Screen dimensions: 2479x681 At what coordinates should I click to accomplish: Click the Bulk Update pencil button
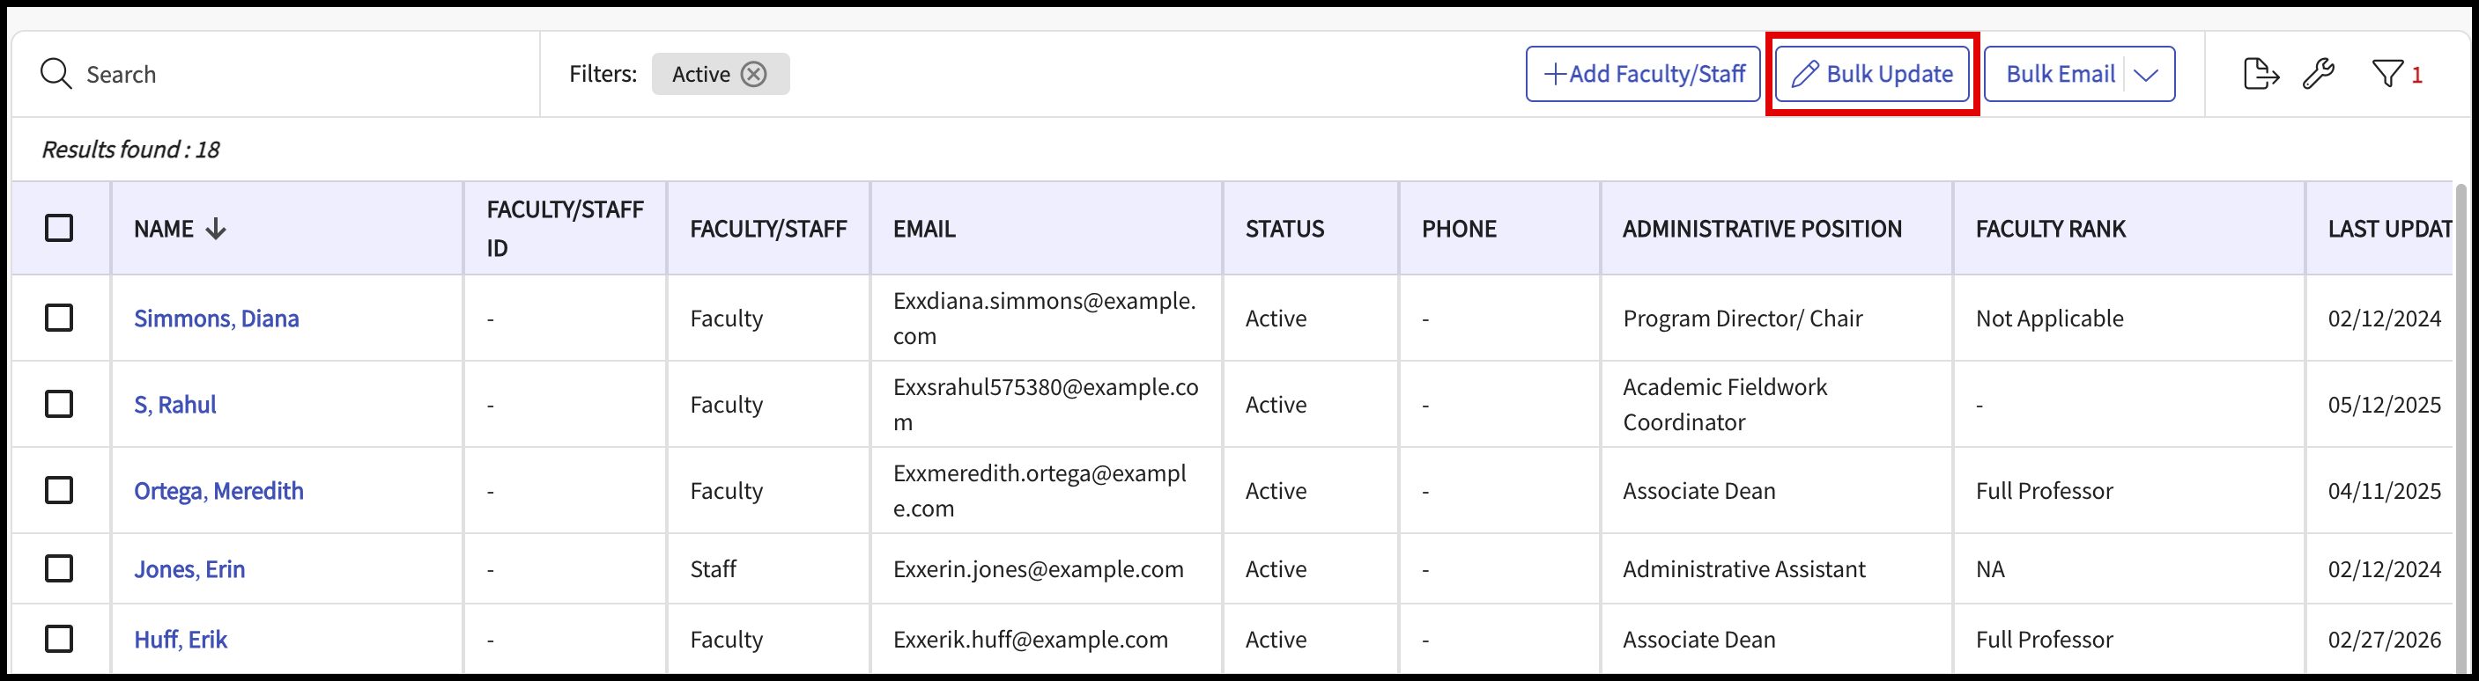coord(1872,74)
